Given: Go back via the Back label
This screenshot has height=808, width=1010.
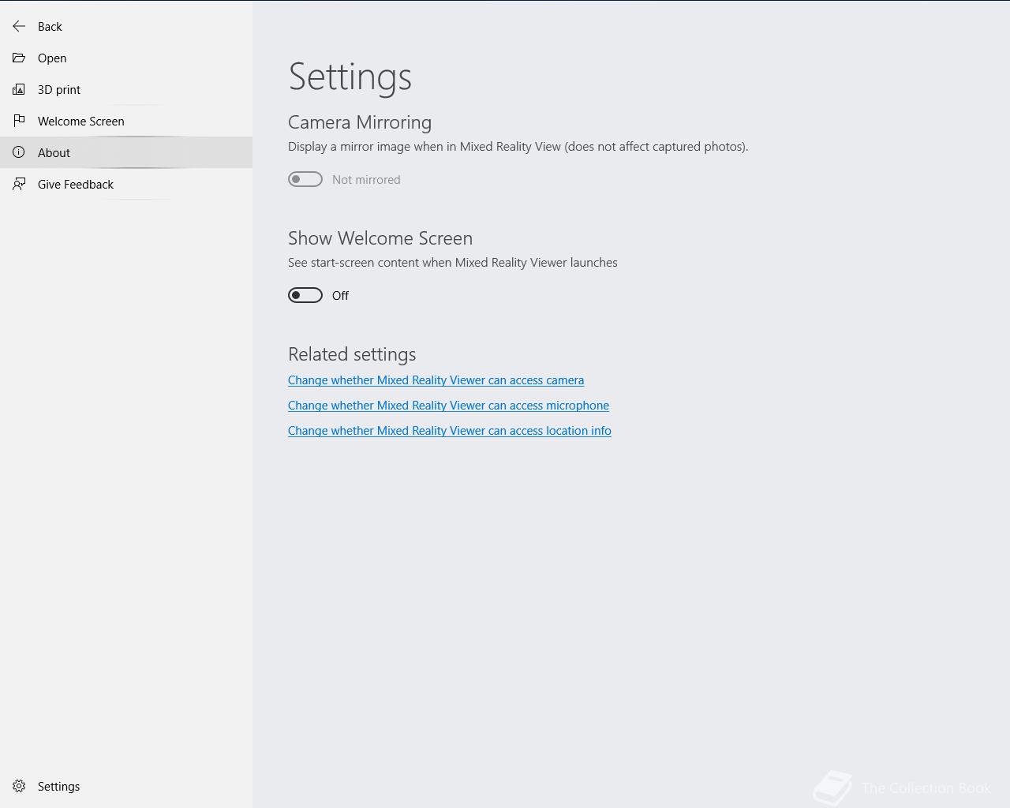Looking at the screenshot, I should coord(50,27).
